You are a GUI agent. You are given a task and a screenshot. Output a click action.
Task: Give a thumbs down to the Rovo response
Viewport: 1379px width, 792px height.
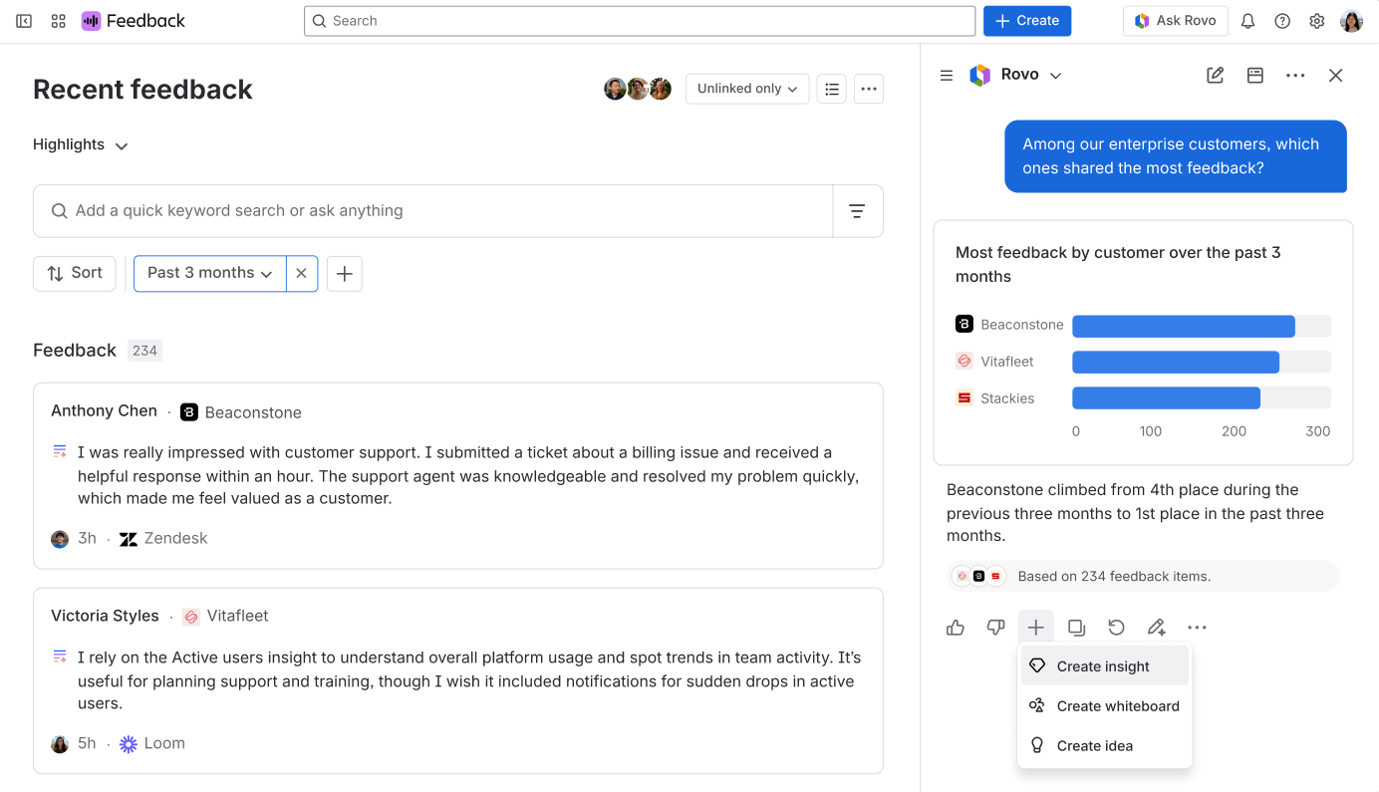pos(995,628)
